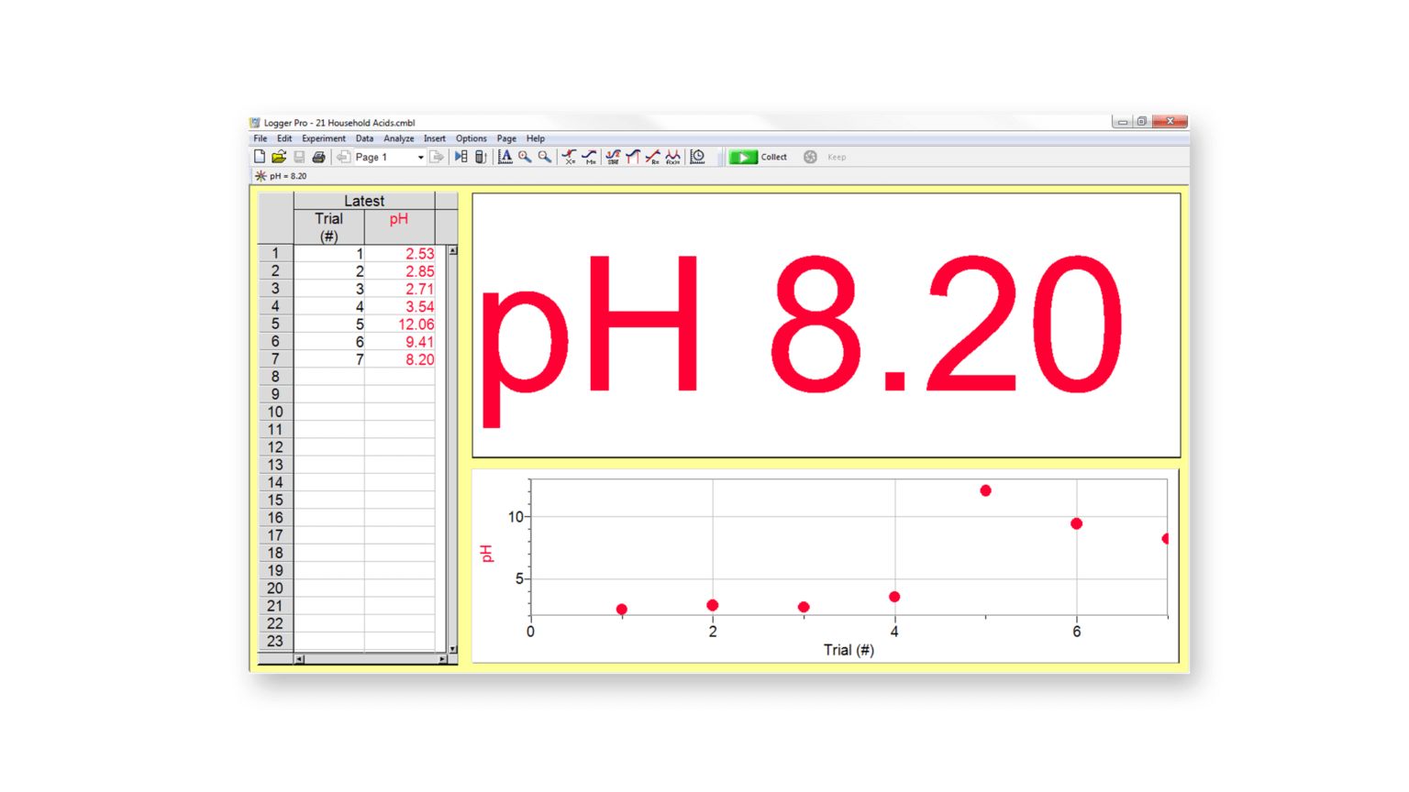Zoom in on the graph

click(524, 157)
